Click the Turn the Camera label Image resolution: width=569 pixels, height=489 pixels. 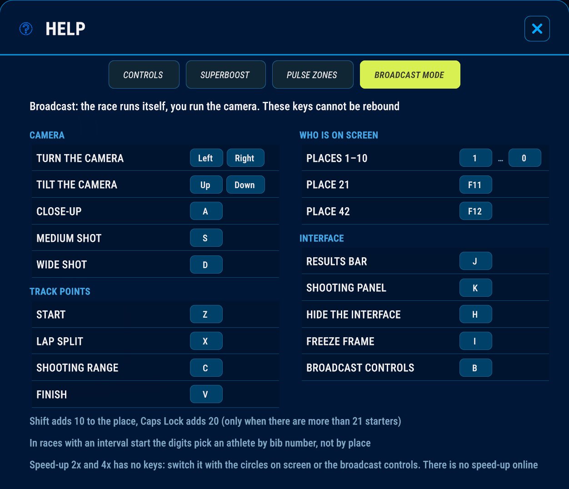pyautogui.click(x=80, y=158)
